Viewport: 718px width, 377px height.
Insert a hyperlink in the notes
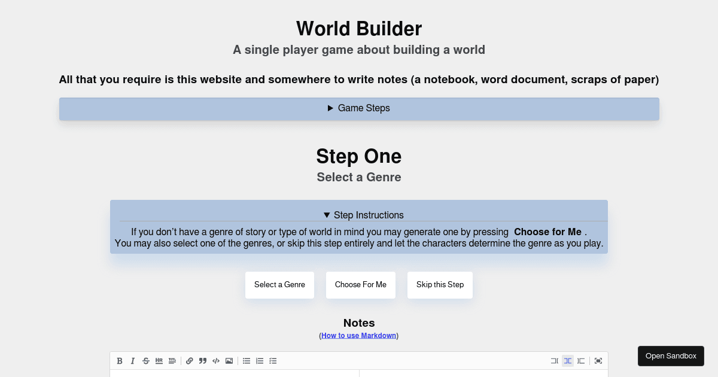point(189,361)
